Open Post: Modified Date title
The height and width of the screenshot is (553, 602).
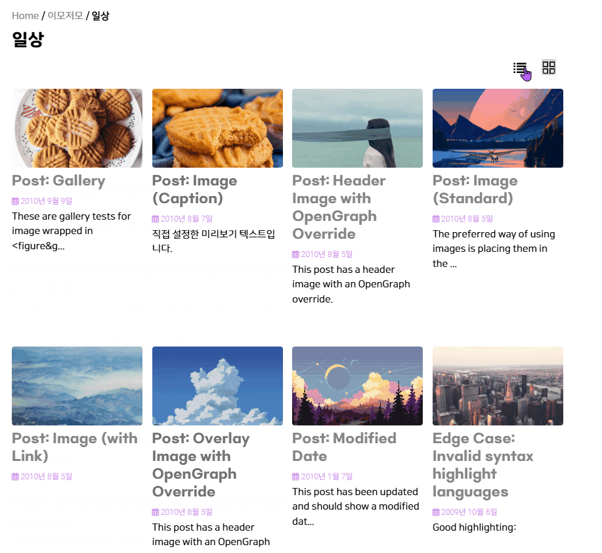point(345,447)
